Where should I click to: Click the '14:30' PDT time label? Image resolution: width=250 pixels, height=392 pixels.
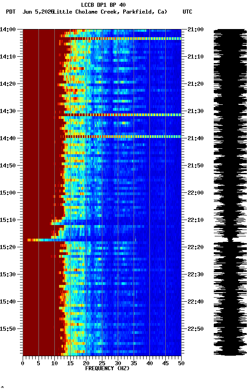point(8,111)
